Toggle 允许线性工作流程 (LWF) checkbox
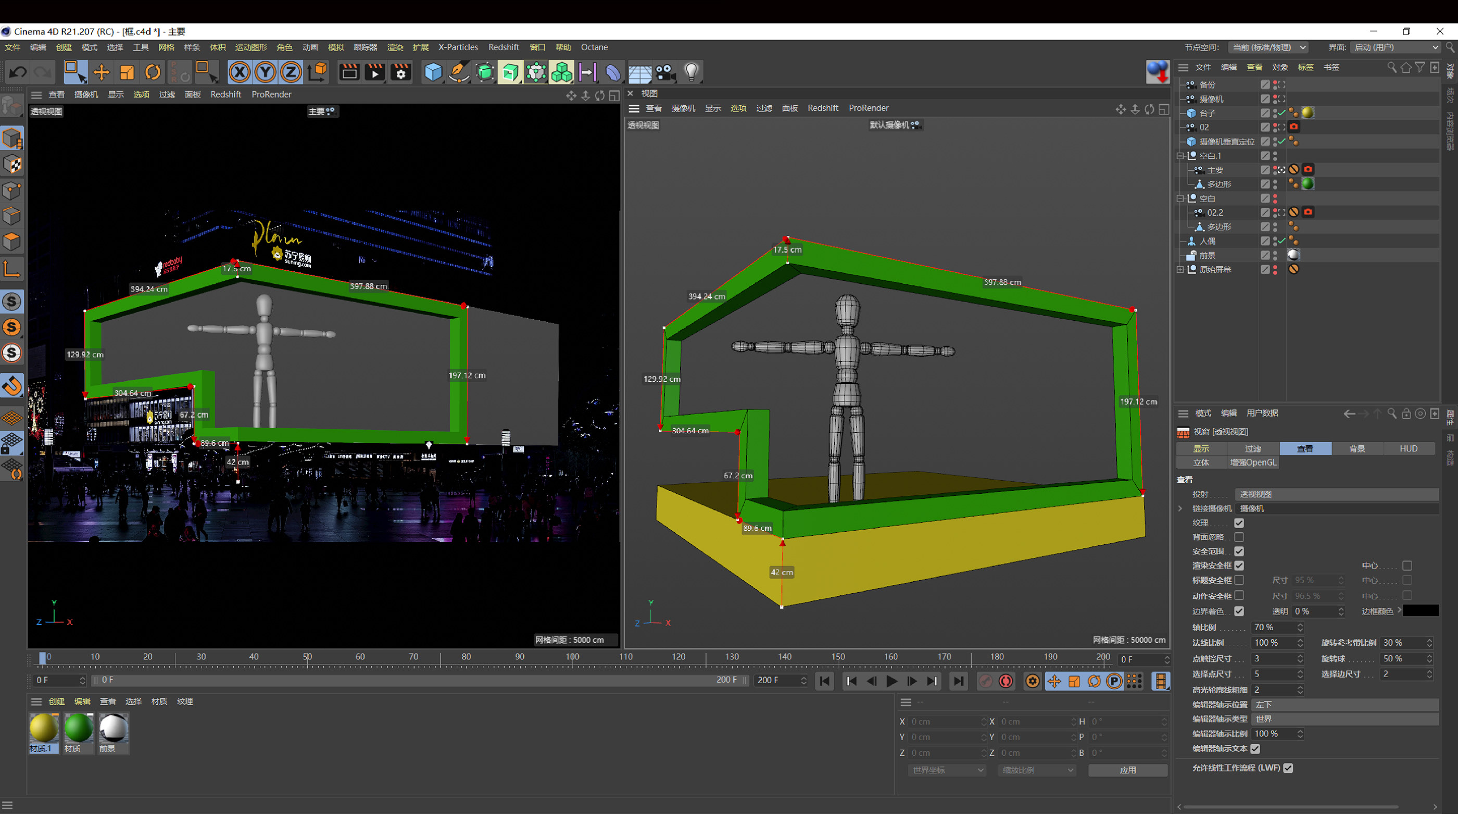This screenshot has width=1458, height=814. pyautogui.click(x=1288, y=768)
